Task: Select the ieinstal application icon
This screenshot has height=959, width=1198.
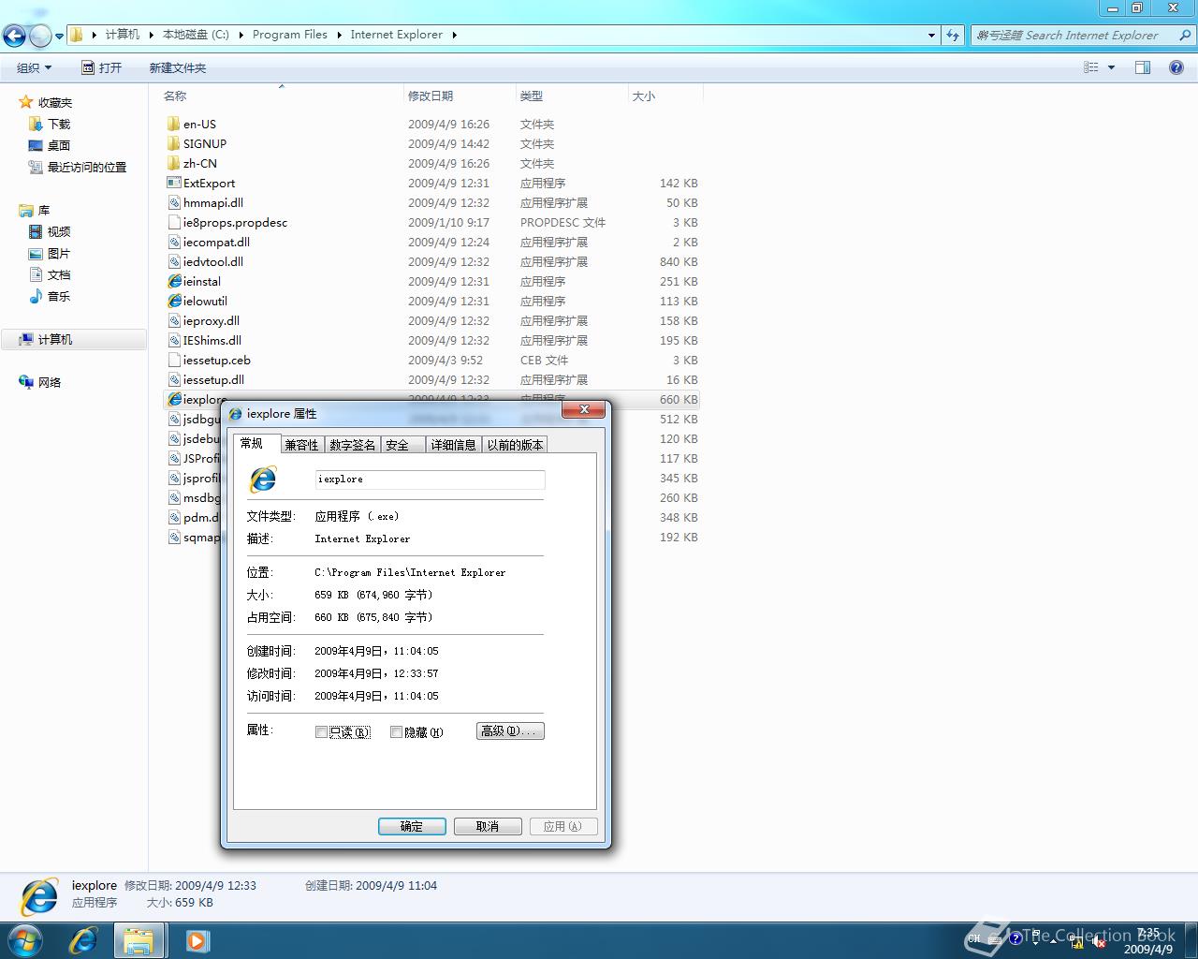Action: (x=173, y=281)
